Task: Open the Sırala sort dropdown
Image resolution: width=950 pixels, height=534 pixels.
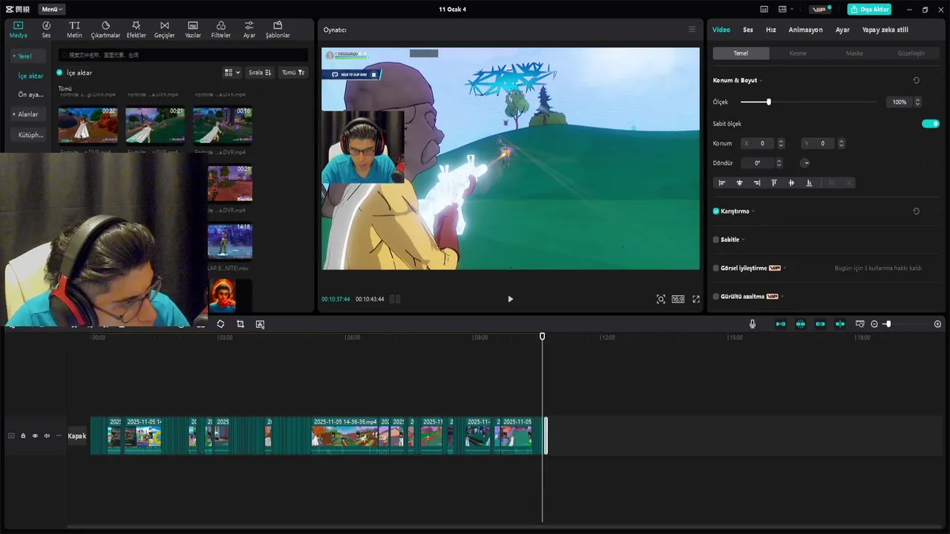Action: 260,73
